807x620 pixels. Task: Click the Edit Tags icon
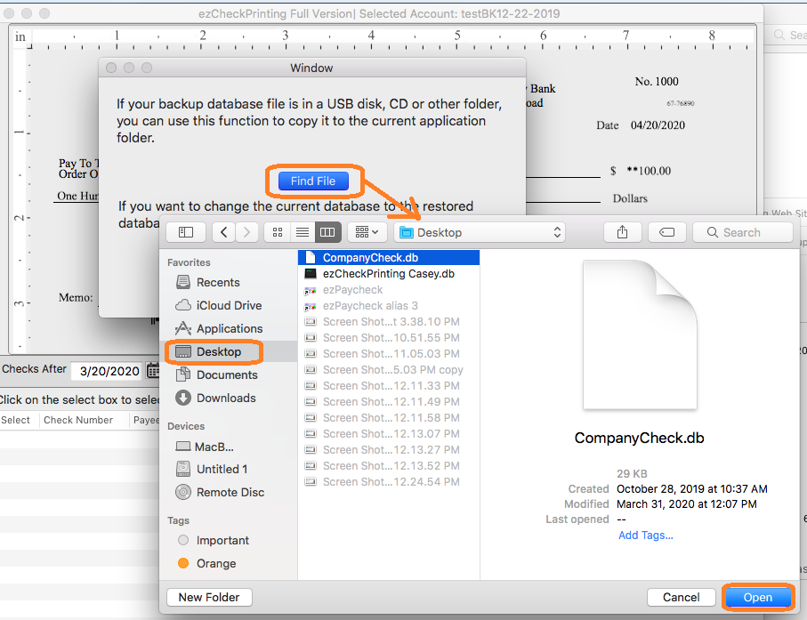(666, 232)
